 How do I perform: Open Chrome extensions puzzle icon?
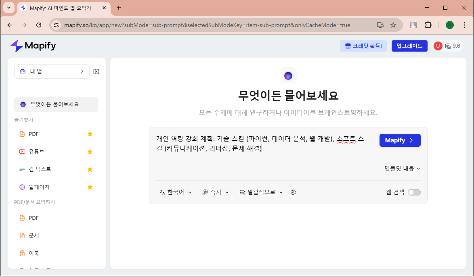(x=428, y=25)
